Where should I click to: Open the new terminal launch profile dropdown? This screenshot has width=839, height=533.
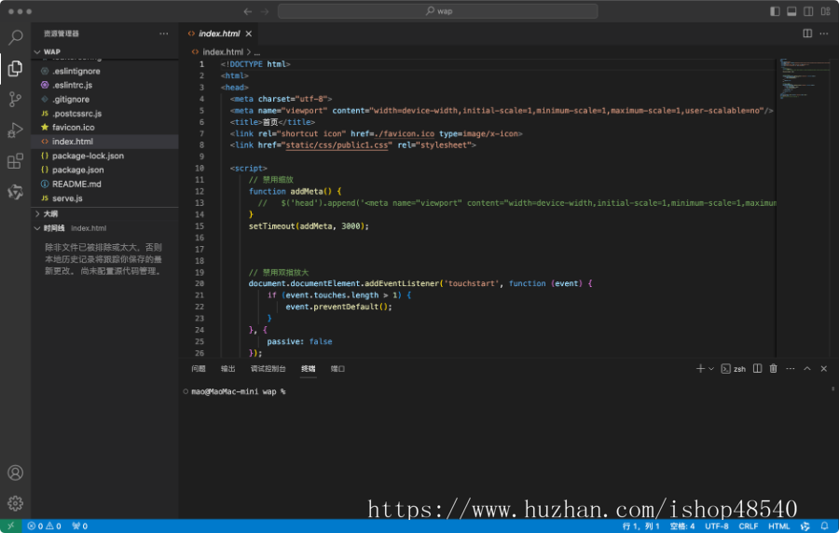pos(711,369)
